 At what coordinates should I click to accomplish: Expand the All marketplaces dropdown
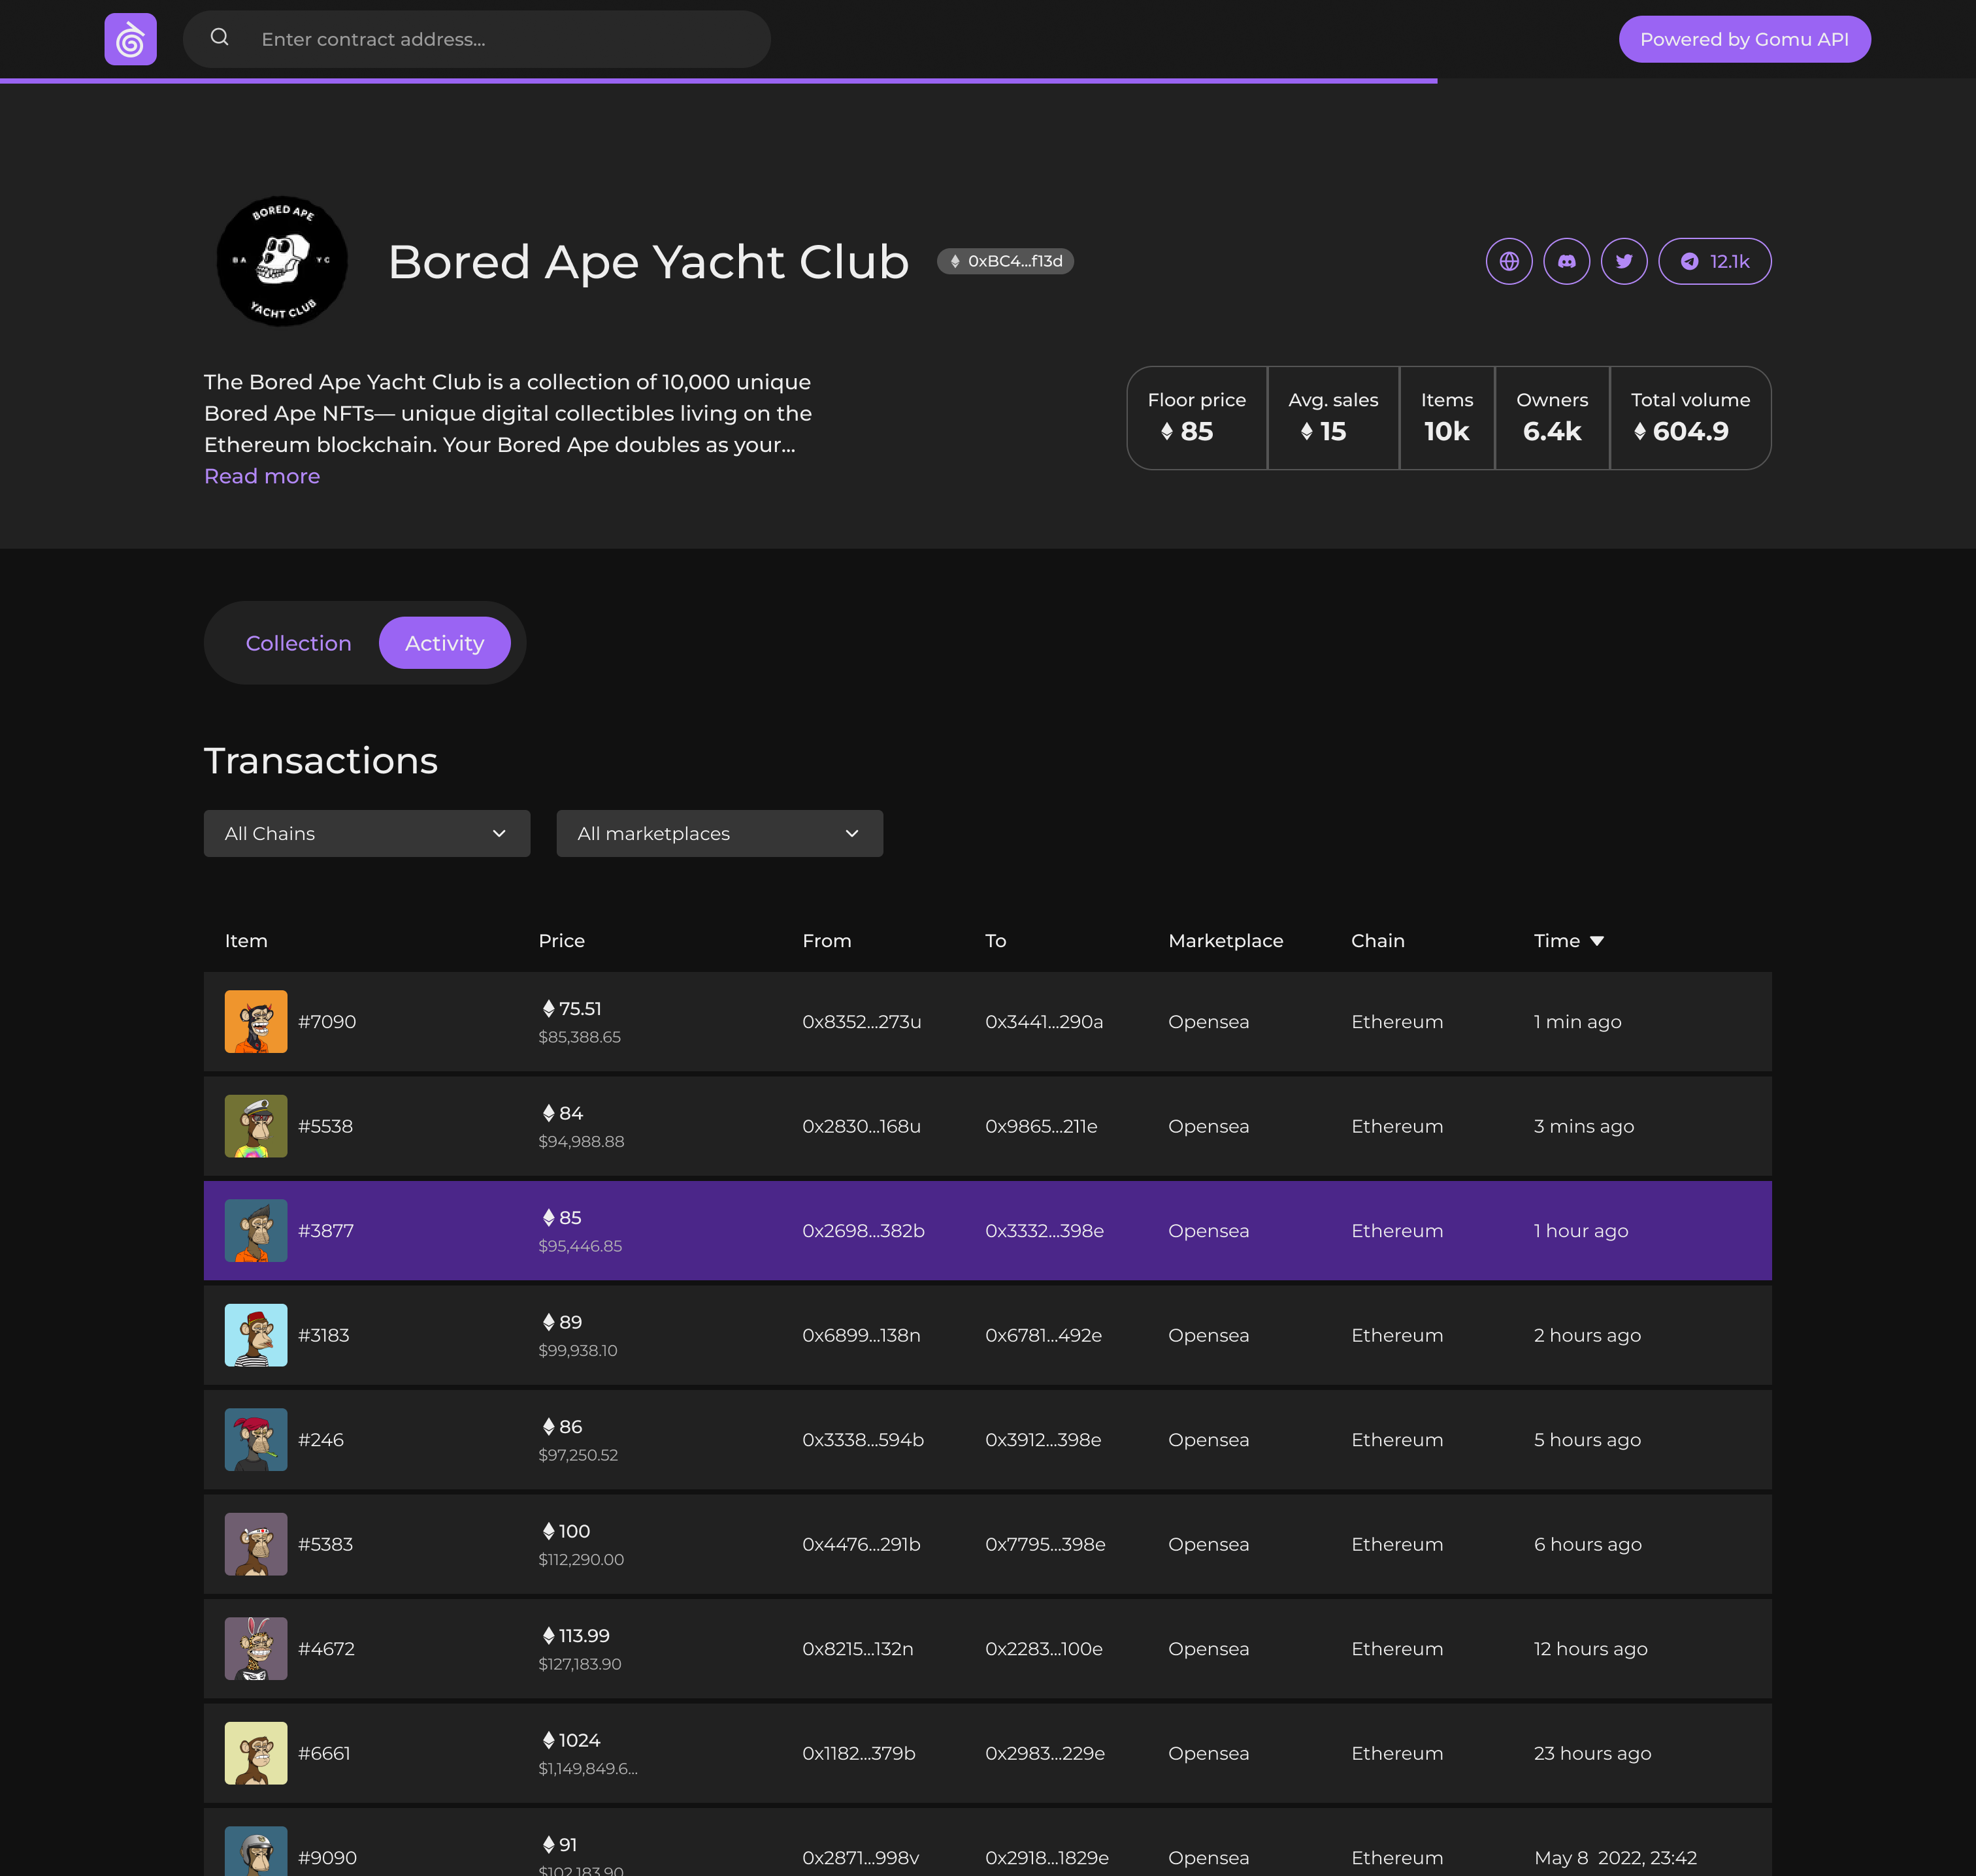tap(719, 833)
